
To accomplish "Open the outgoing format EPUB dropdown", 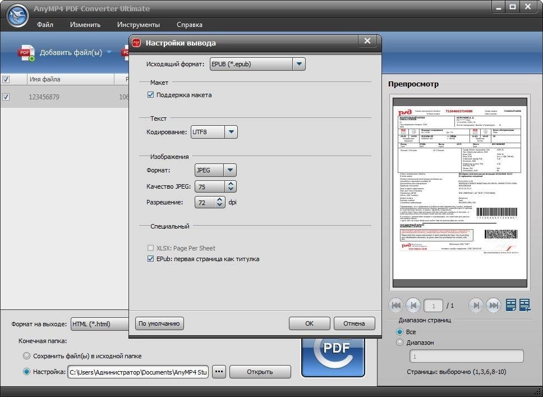I will pyautogui.click(x=299, y=64).
